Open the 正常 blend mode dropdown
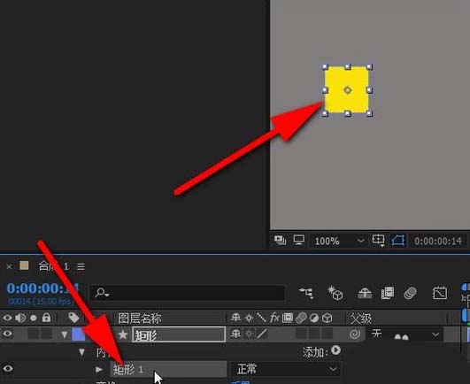 285,369
